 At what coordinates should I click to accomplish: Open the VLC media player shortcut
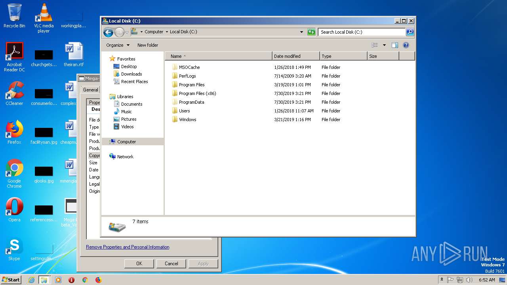[x=44, y=18]
